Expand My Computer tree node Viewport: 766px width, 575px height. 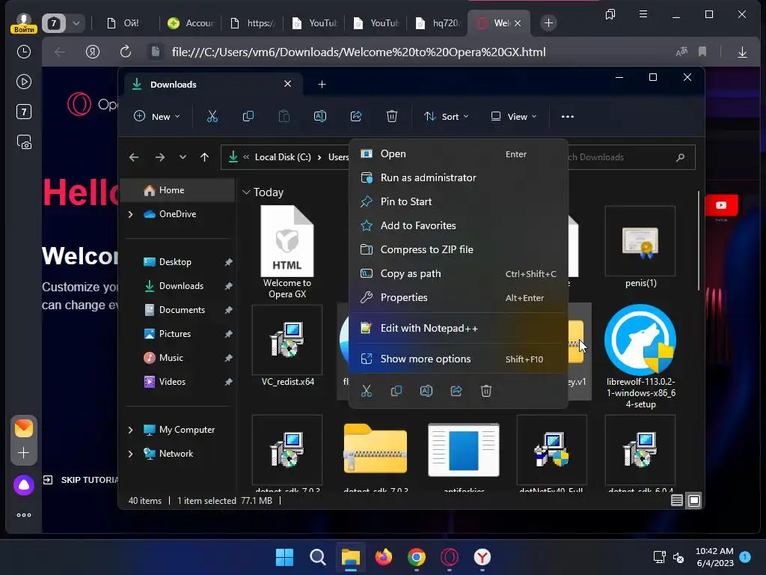pyautogui.click(x=130, y=430)
